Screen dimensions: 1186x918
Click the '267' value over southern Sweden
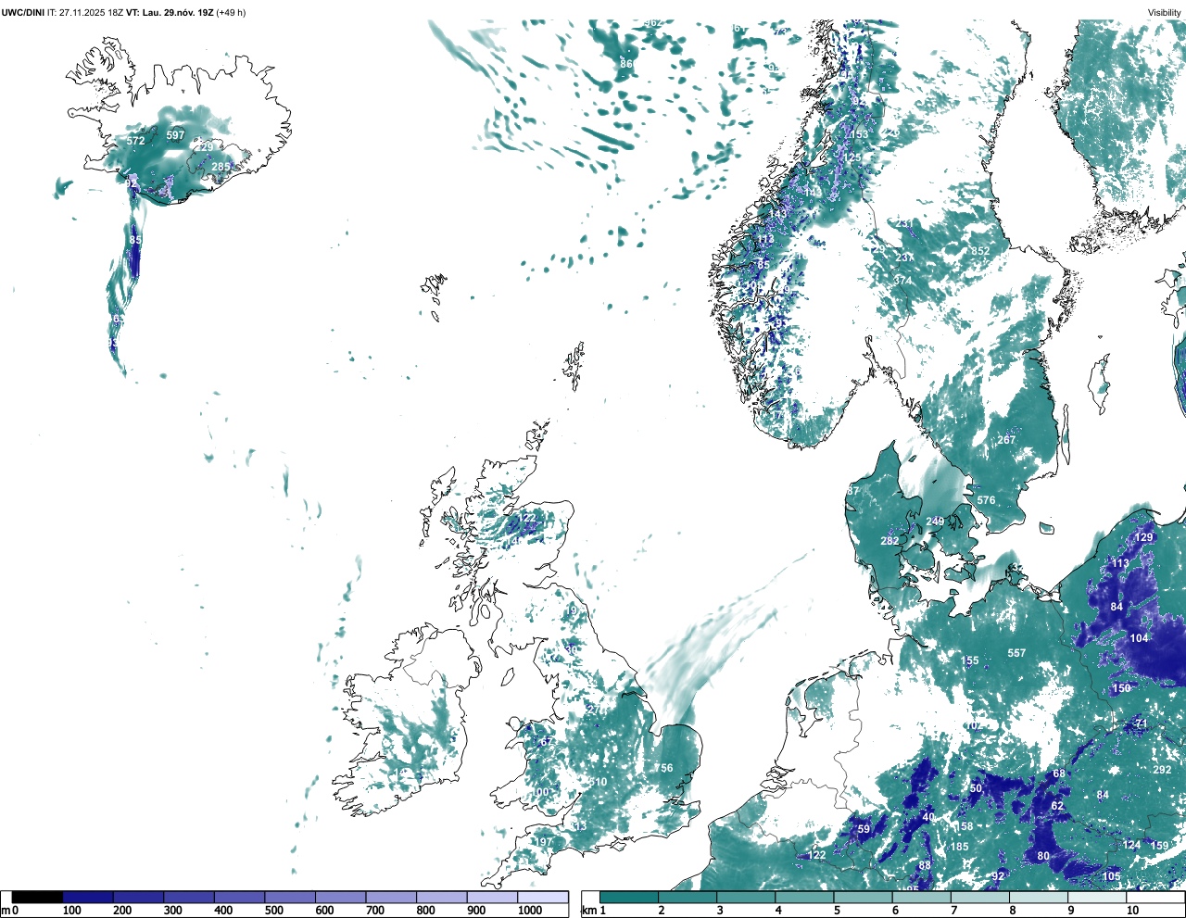pos(1006,440)
